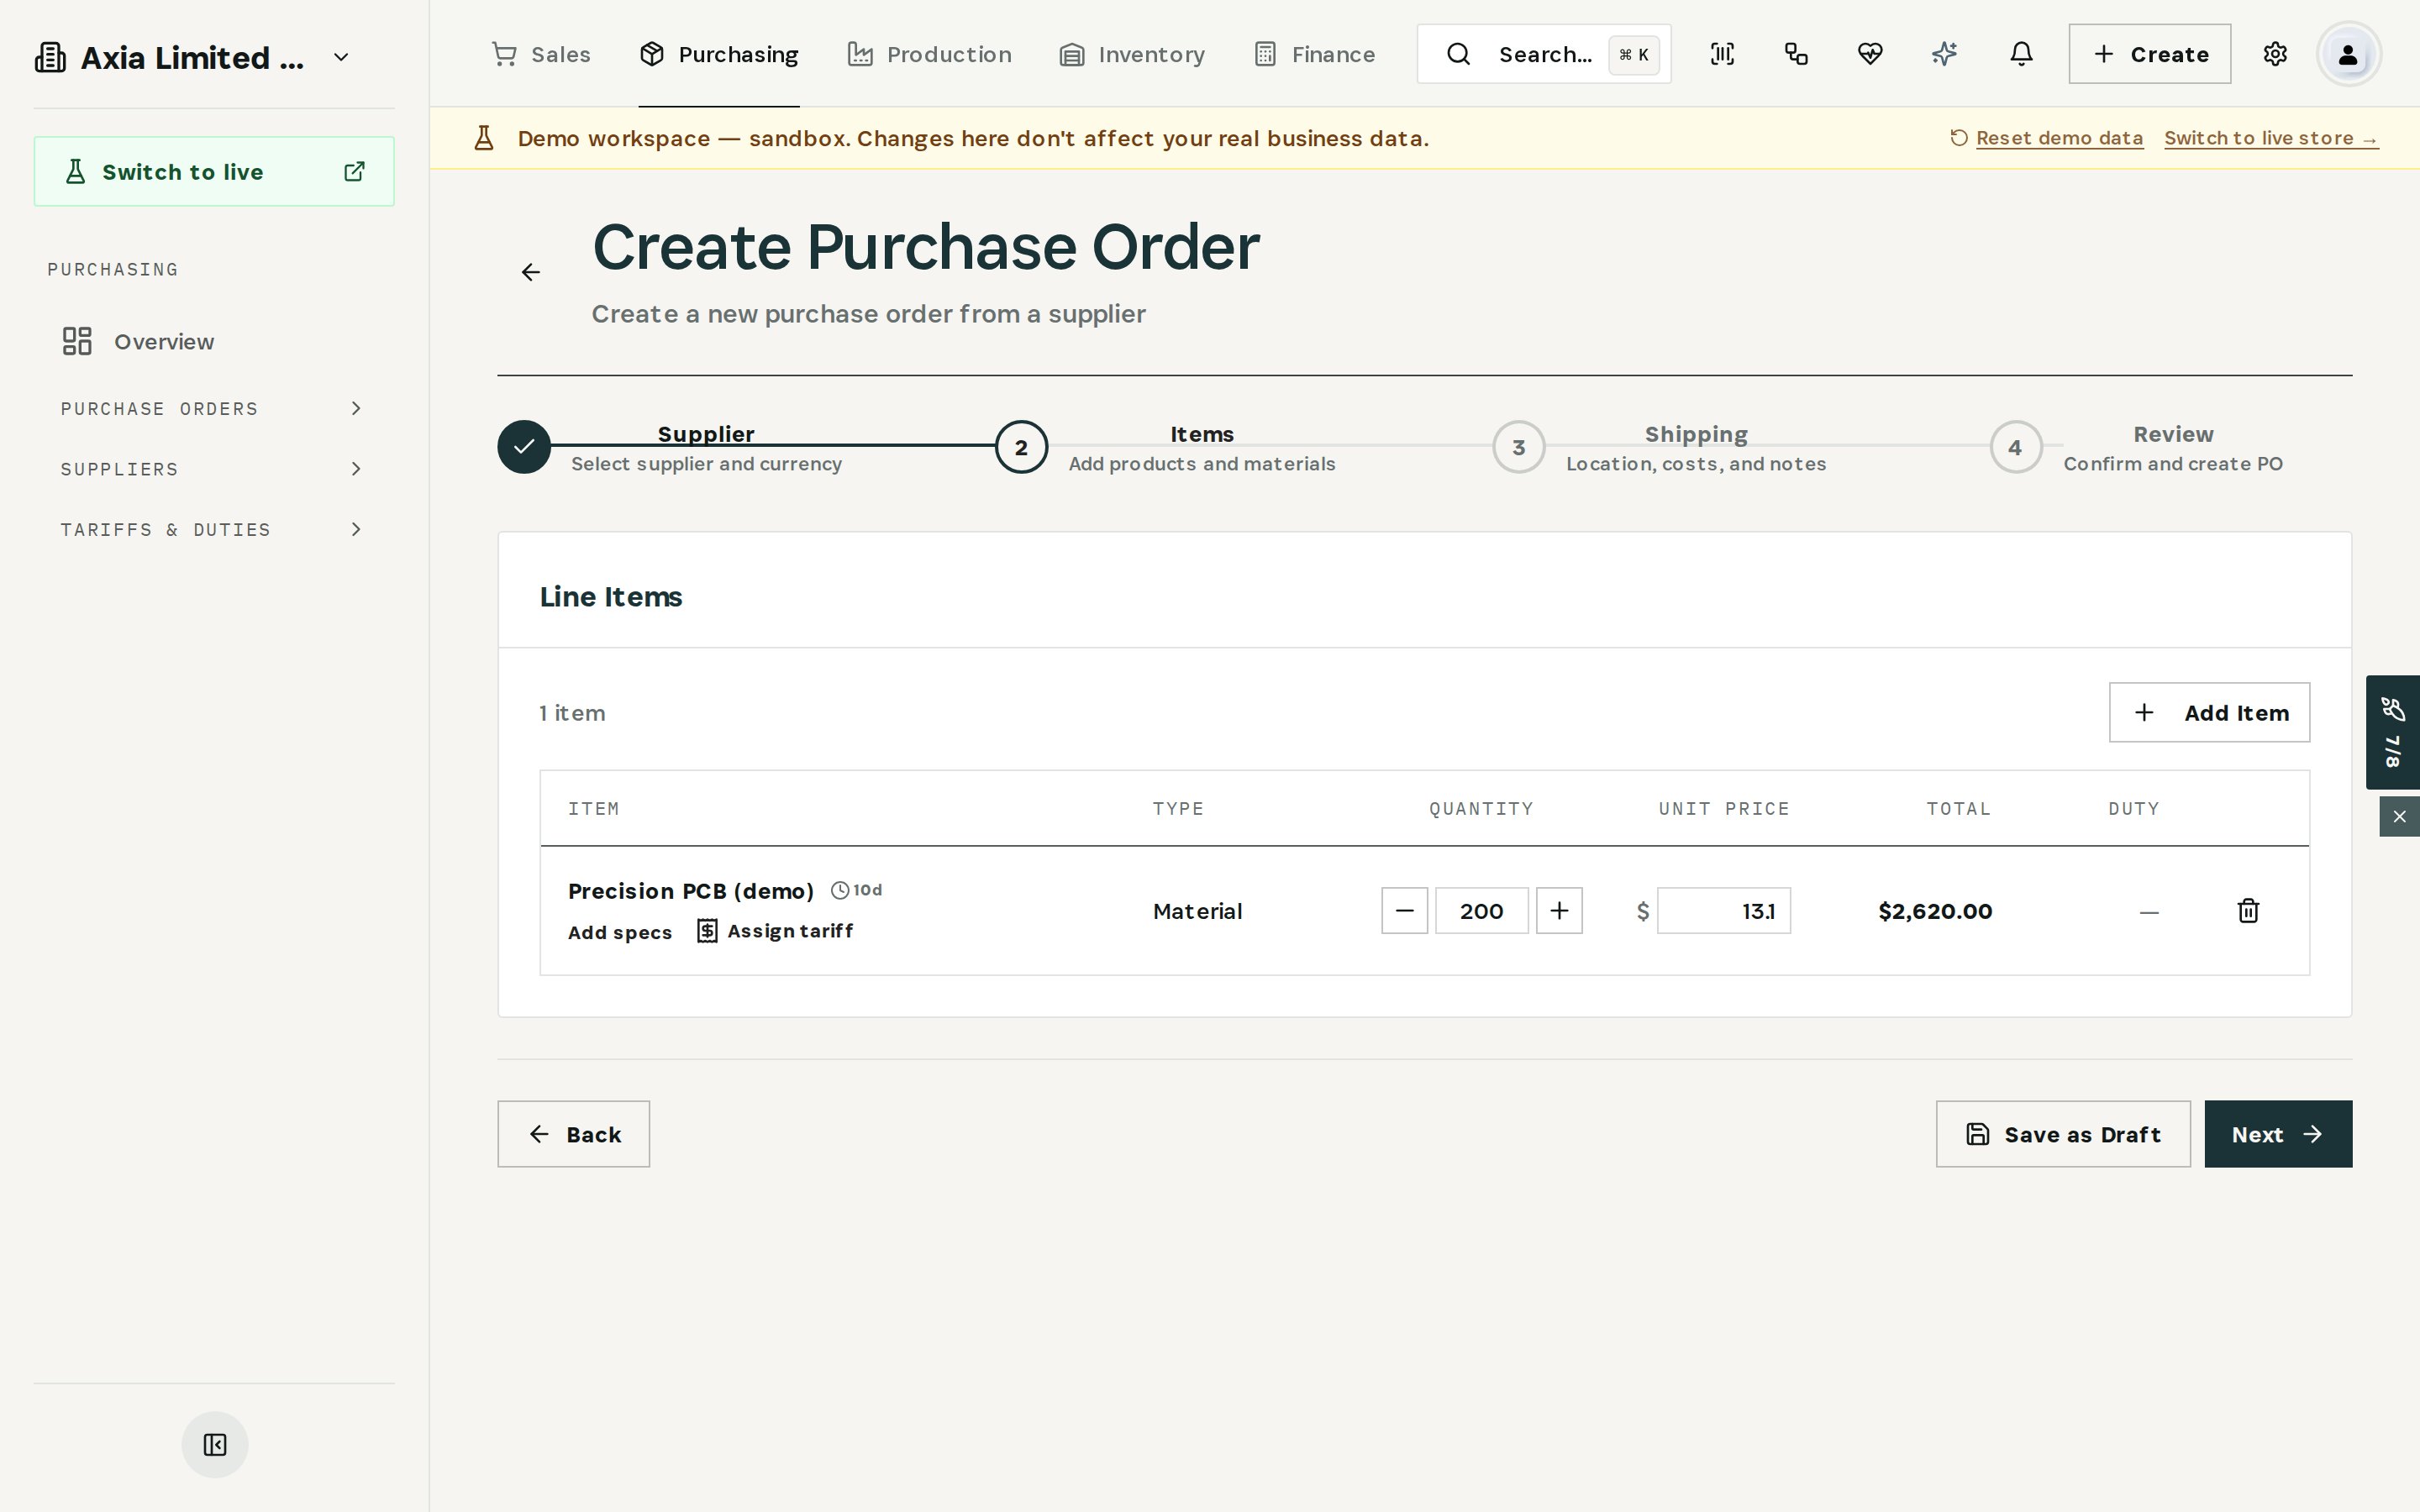Click the Back button
This screenshot has width=2420, height=1512.
[x=574, y=1134]
